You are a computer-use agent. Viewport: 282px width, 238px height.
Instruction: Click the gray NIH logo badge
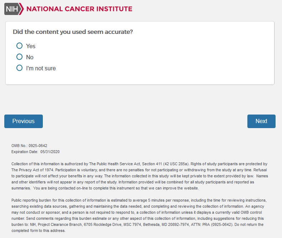(11, 9)
